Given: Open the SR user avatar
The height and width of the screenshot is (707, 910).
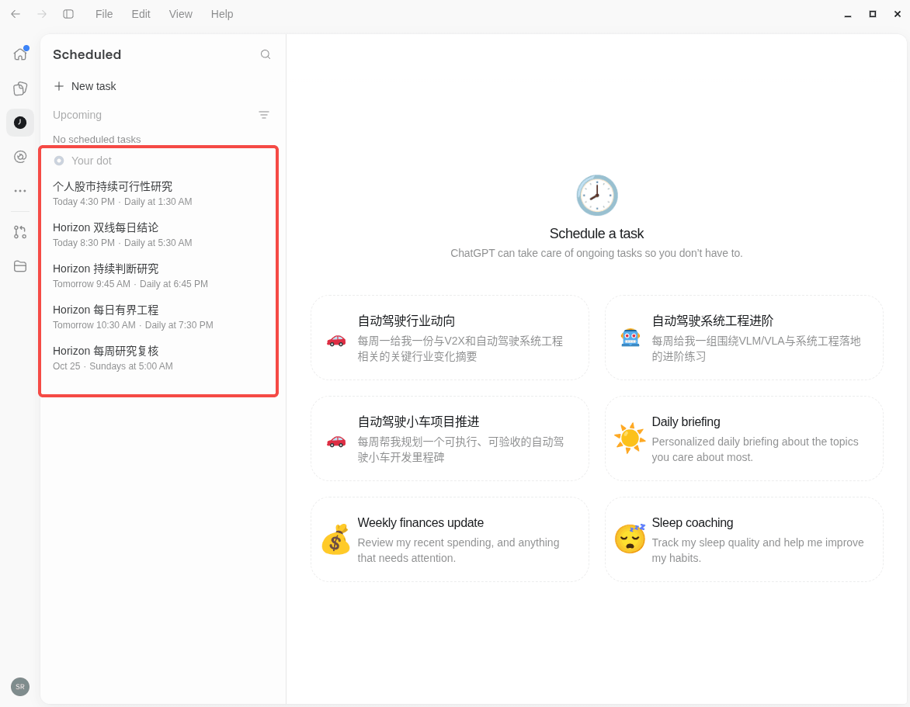Looking at the screenshot, I should (20, 687).
